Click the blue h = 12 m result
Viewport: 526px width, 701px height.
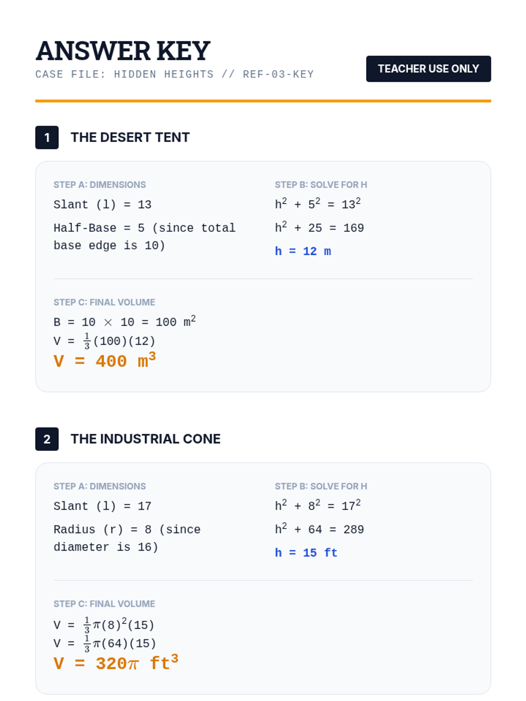(x=302, y=251)
